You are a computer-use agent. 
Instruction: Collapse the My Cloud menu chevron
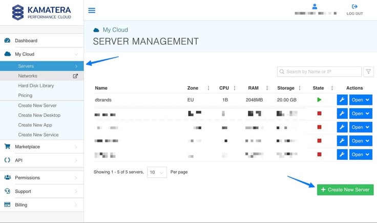[76, 54]
